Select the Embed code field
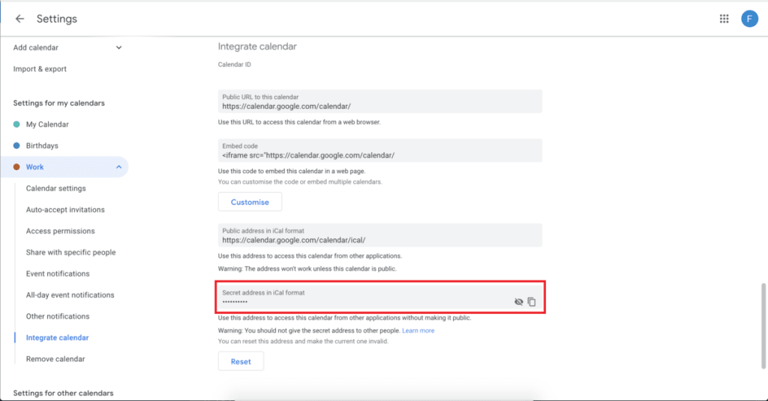This screenshot has width=768, height=401. 380,151
